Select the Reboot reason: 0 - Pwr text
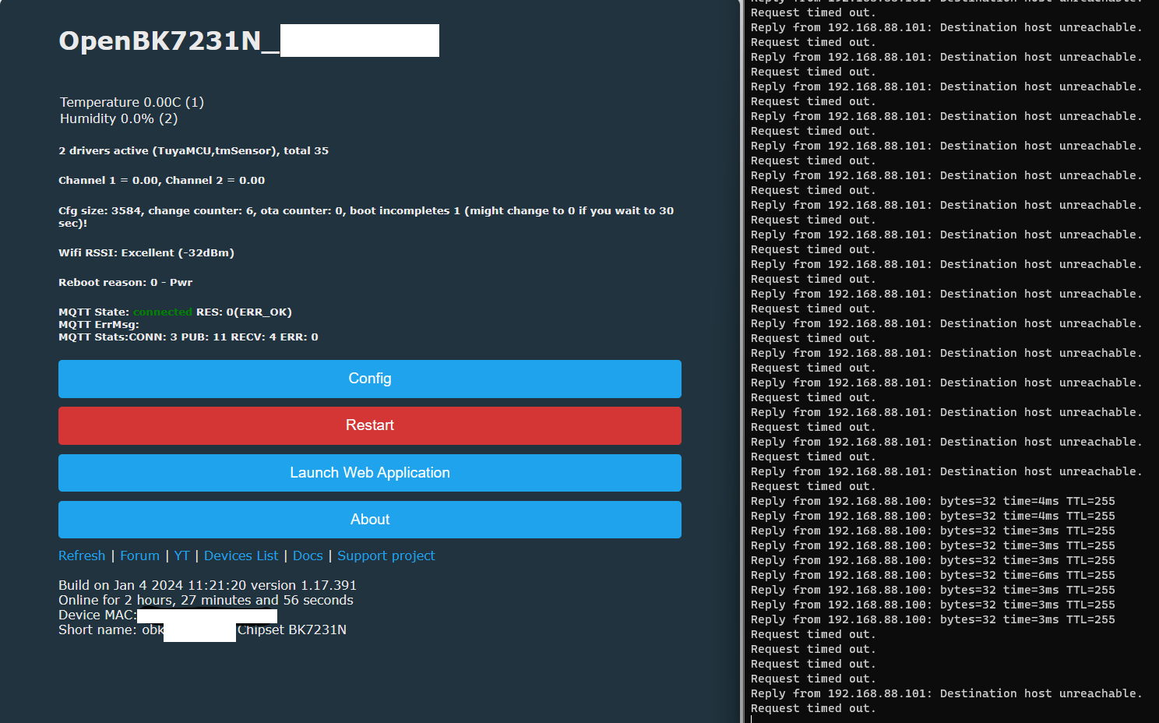 (x=125, y=282)
